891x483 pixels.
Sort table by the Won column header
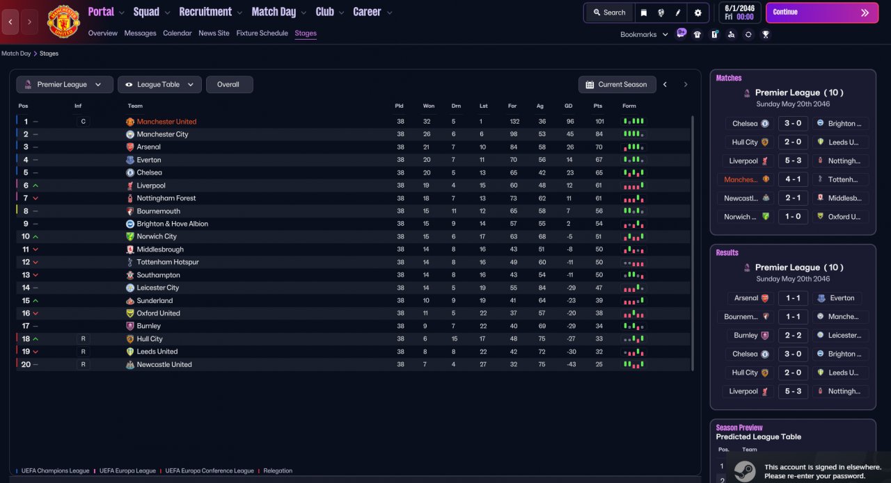429,106
